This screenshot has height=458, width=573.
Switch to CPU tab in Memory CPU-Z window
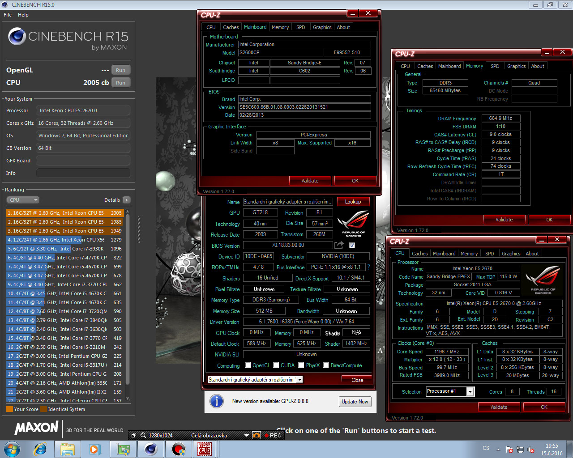[405, 66]
